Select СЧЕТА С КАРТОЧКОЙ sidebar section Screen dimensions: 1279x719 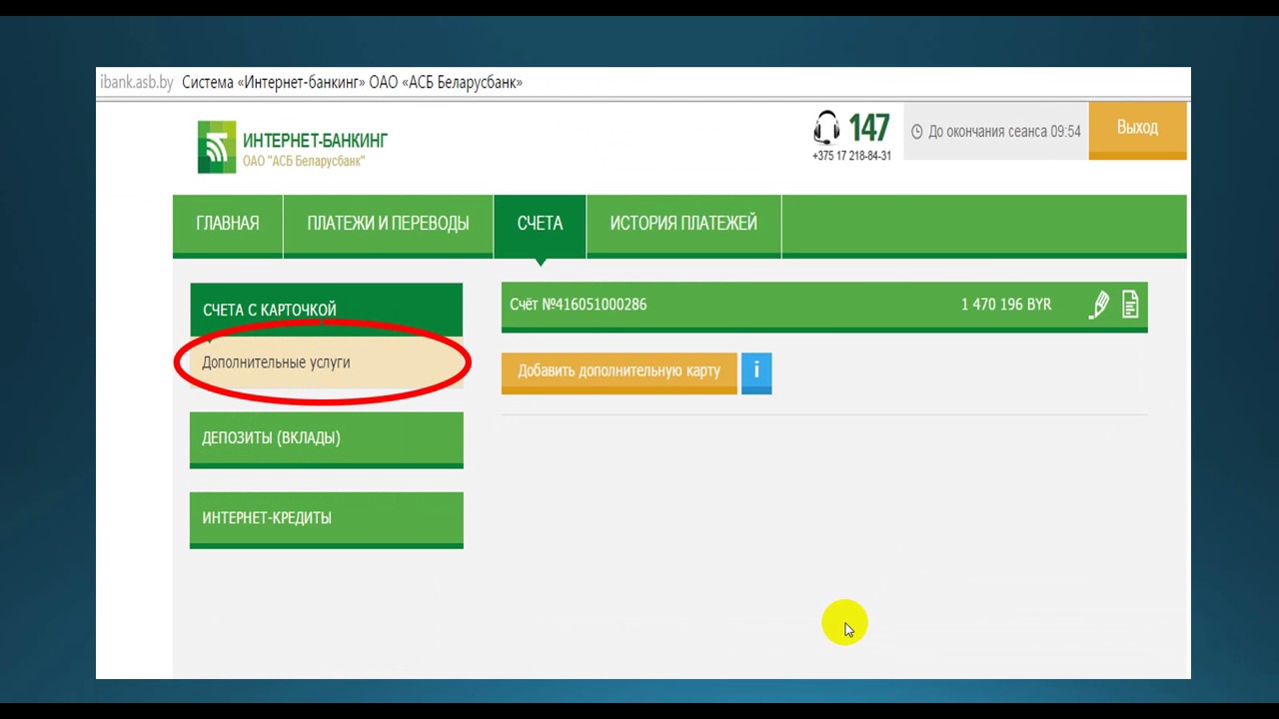point(327,311)
